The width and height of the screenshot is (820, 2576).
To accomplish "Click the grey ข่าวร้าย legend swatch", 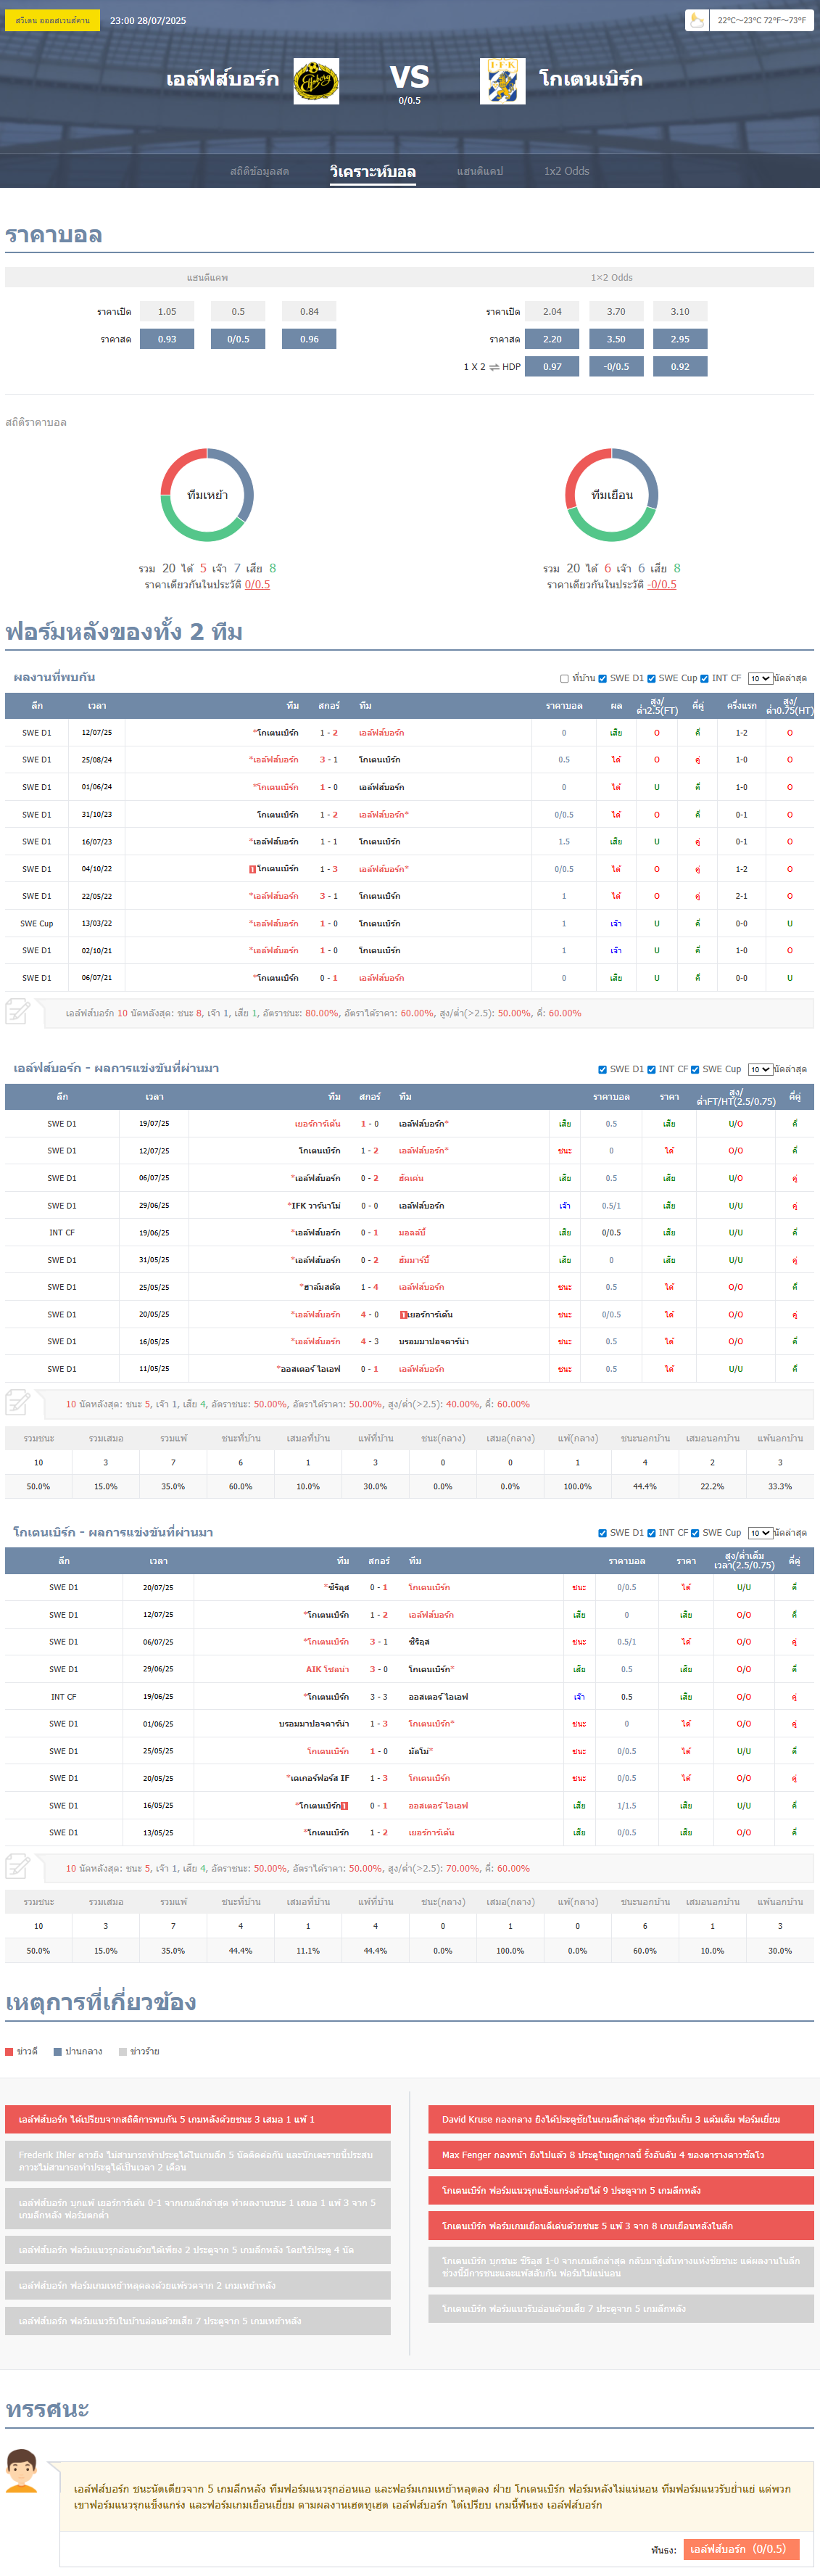I will pos(123,2052).
